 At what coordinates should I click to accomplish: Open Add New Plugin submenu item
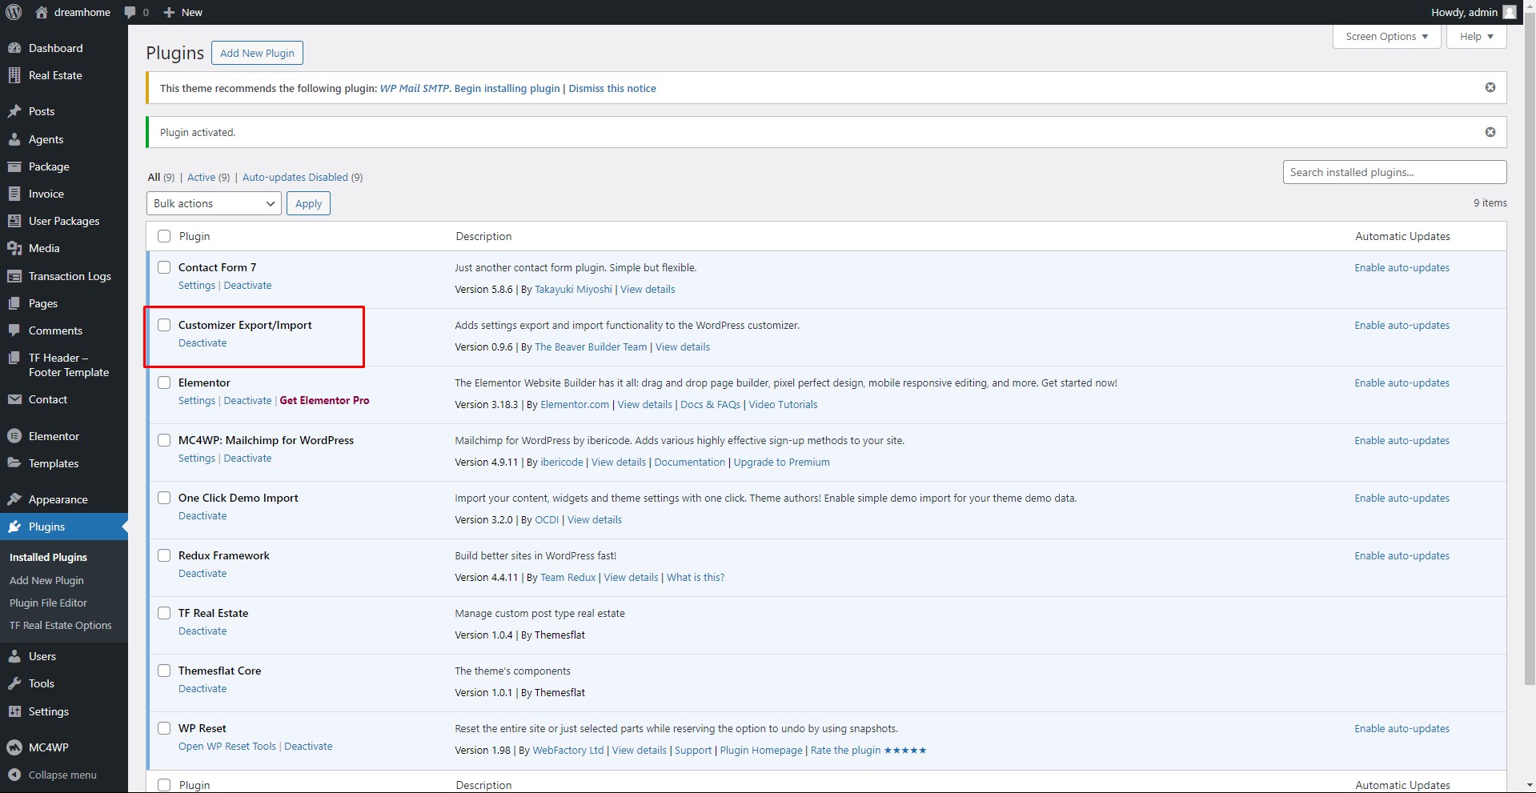46,580
